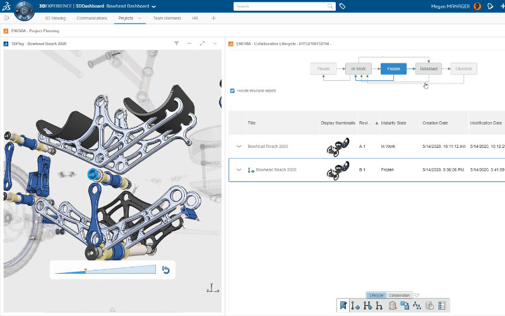Click the New Revision icon in bottom toolbar
The width and height of the screenshot is (505, 316).
pos(356,306)
